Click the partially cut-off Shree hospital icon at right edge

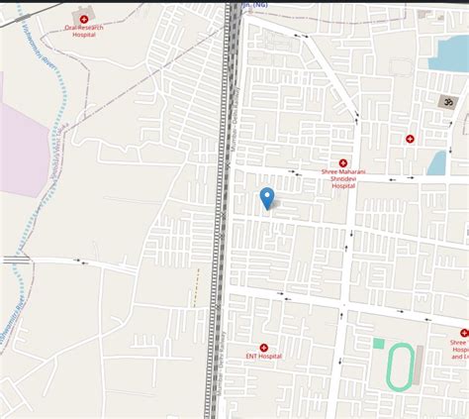tap(465, 333)
